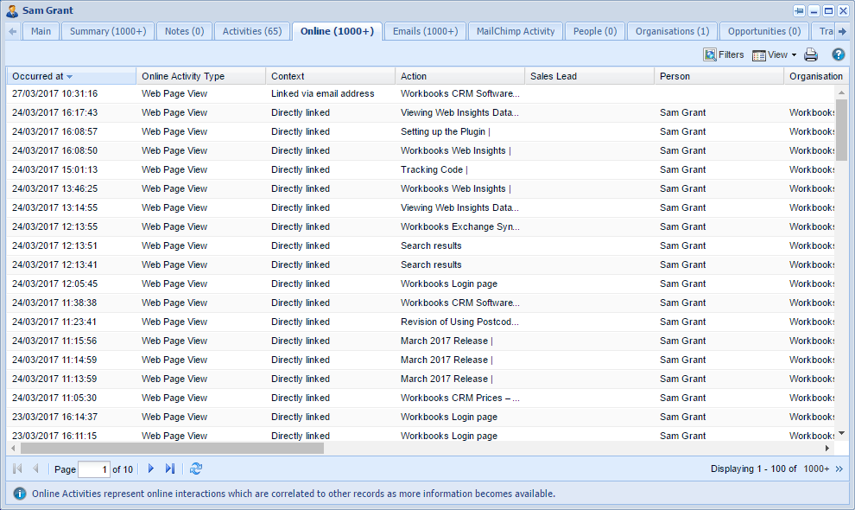Viewport: 855px width, 510px height.
Task: Go to the next page of results
Action: [x=151, y=469]
